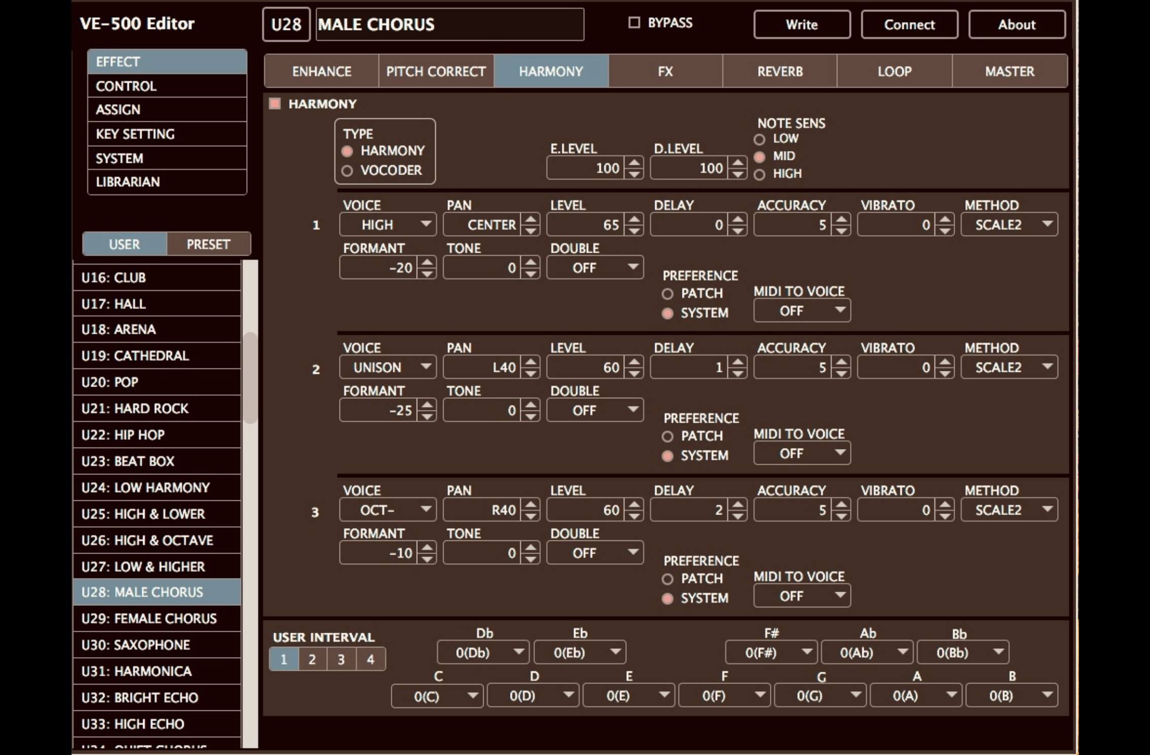The image size is (1150, 755).
Task: Choose SYSTEM preference for voice 2
Action: (667, 456)
